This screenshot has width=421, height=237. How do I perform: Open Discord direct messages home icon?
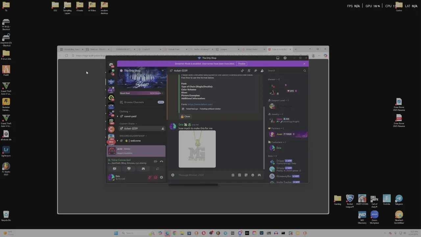coord(111,65)
